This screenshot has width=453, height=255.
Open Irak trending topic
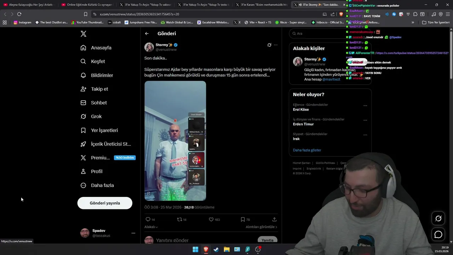[x=296, y=139]
